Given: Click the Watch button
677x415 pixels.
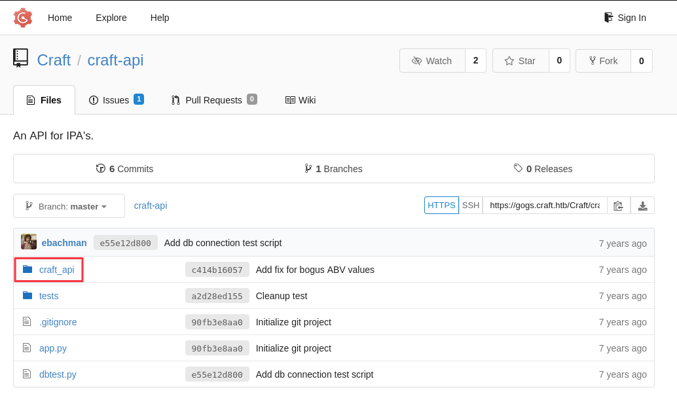Looking at the screenshot, I should [x=432, y=60].
